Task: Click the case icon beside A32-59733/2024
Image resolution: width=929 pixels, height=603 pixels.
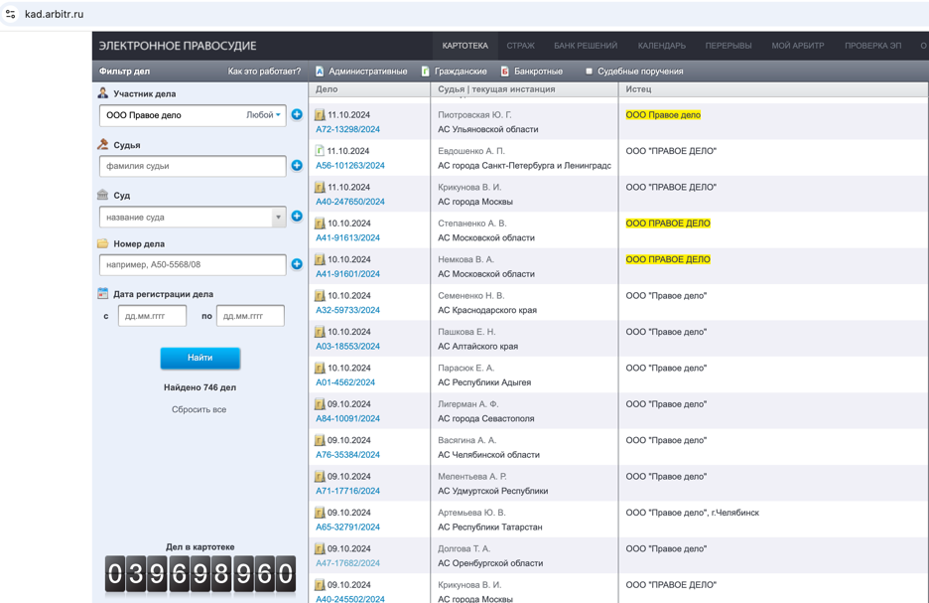Action: (x=320, y=296)
